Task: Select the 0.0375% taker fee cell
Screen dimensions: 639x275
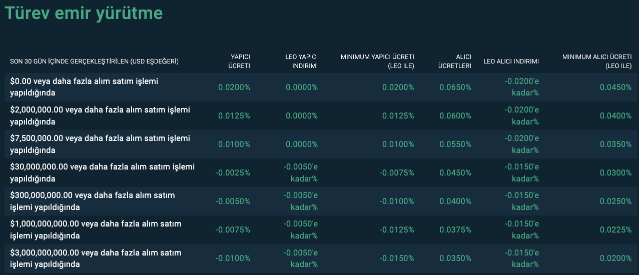Action: click(455, 229)
